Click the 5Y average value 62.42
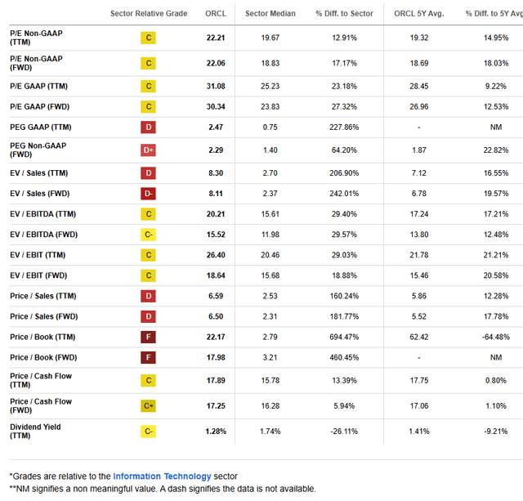The height and width of the screenshot is (501, 523). [419, 337]
